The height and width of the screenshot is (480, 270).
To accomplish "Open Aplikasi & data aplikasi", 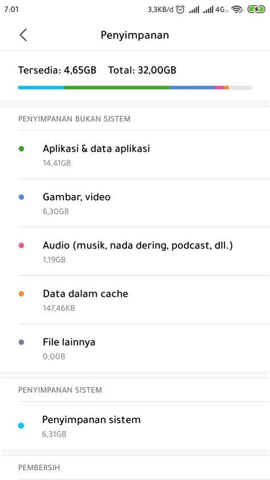I will [135, 154].
